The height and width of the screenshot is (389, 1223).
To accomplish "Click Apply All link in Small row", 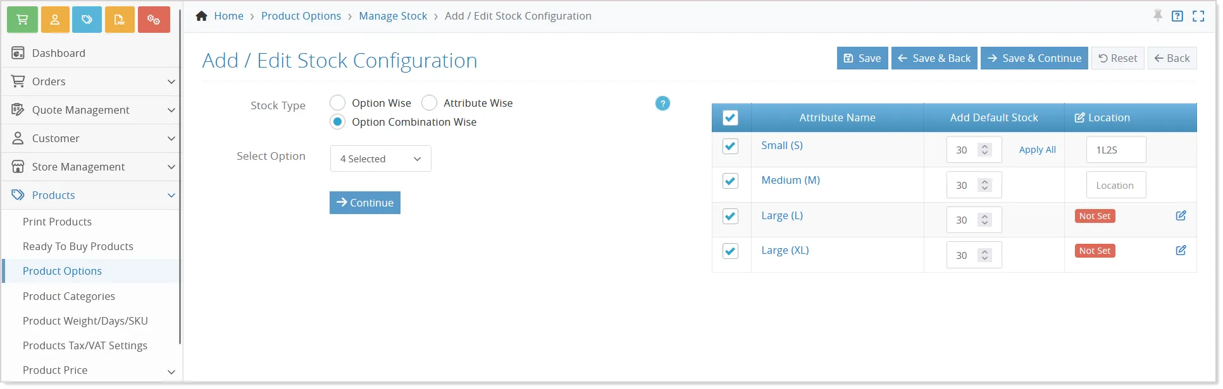I will pos(1037,150).
